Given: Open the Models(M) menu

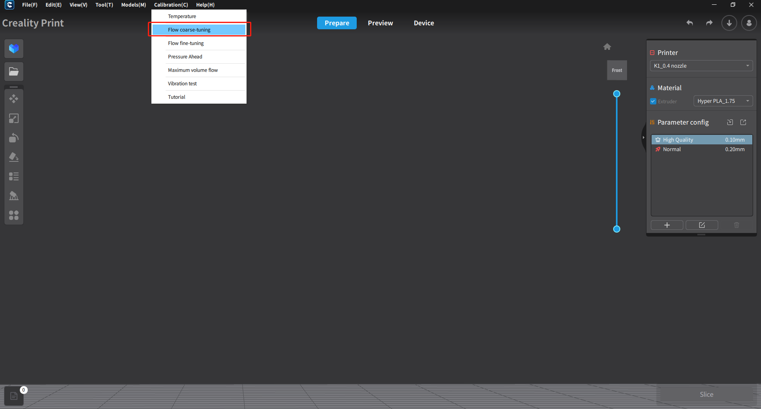Looking at the screenshot, I should [x=134, y=5].
